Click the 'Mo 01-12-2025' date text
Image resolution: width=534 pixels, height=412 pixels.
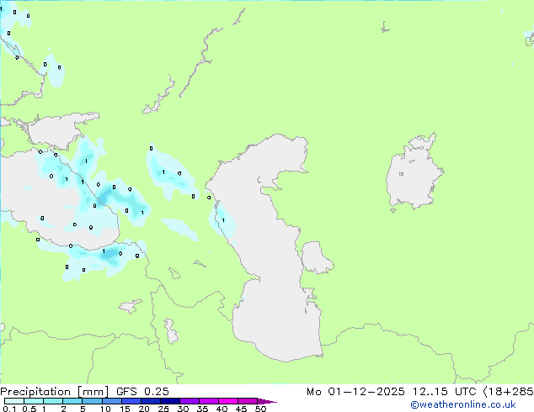[x=355, y=392]
